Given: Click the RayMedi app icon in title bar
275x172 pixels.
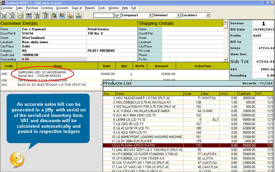Looking at the screenshot, I should pyautogui.click(x=2, y=3).
